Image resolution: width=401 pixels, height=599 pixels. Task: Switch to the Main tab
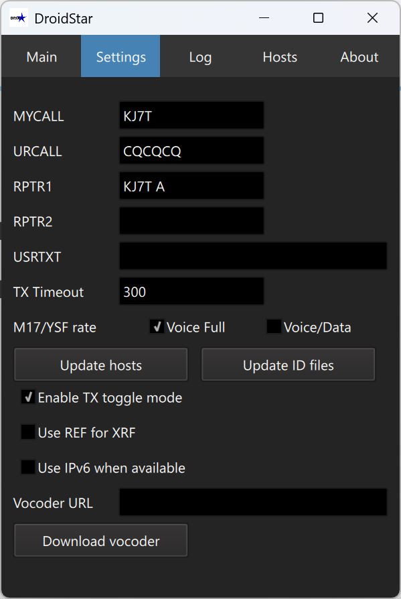[x=41, y=57]
